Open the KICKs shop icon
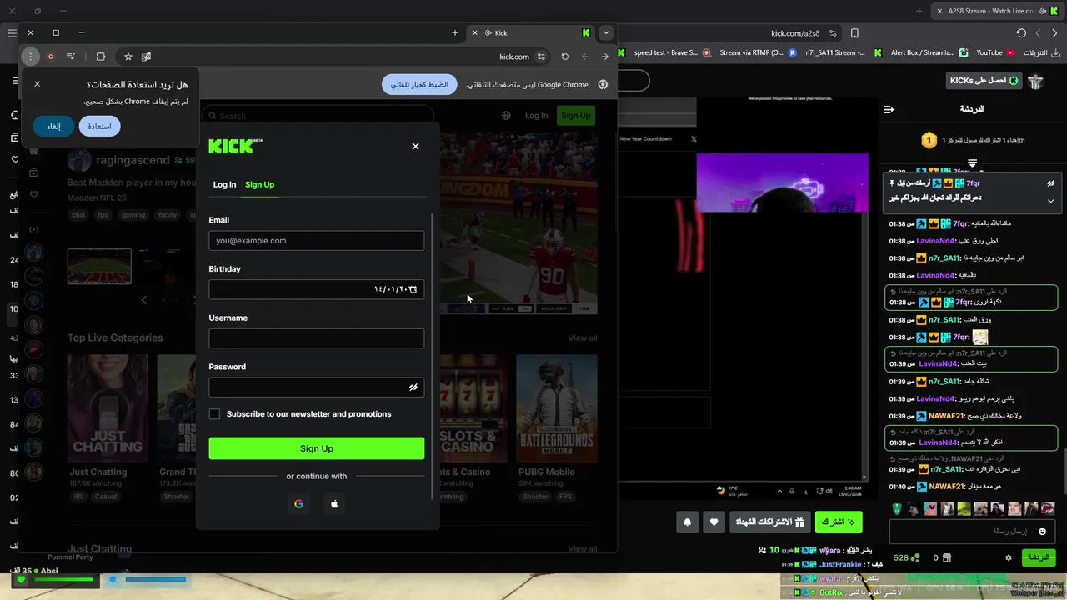Image resolution: width=1067 pixels, height=600 pixels. click(x=947, y=557)
